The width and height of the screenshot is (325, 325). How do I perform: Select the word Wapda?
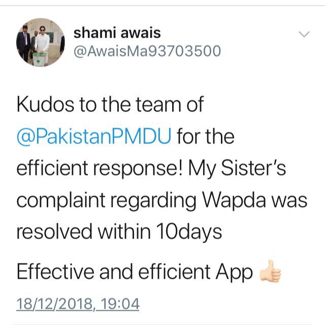pyautogui.click(x=234, y=200)
